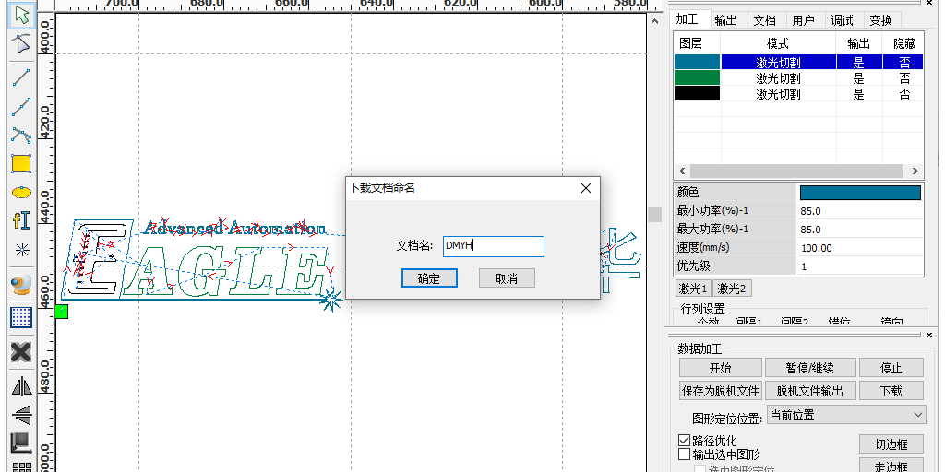Screen dimensions: 945x472
Task: Click 激光切割 mode of the green layer
Action: coord(778,78)
